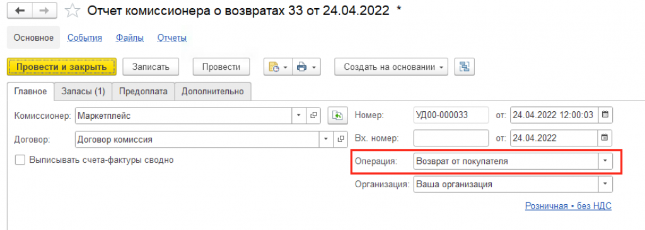Click the date field 24.04.2022 12:00:03
This screenshot has width=645, height=230.
(x=554, y=115)
